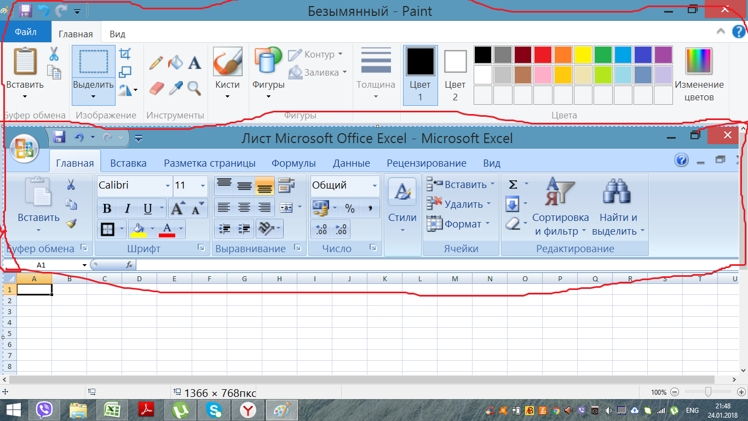Toggle wrap text in Excel's alignment group
Image resolution: width=748 pixels, height=421 pixels.
tap(286, 185)
